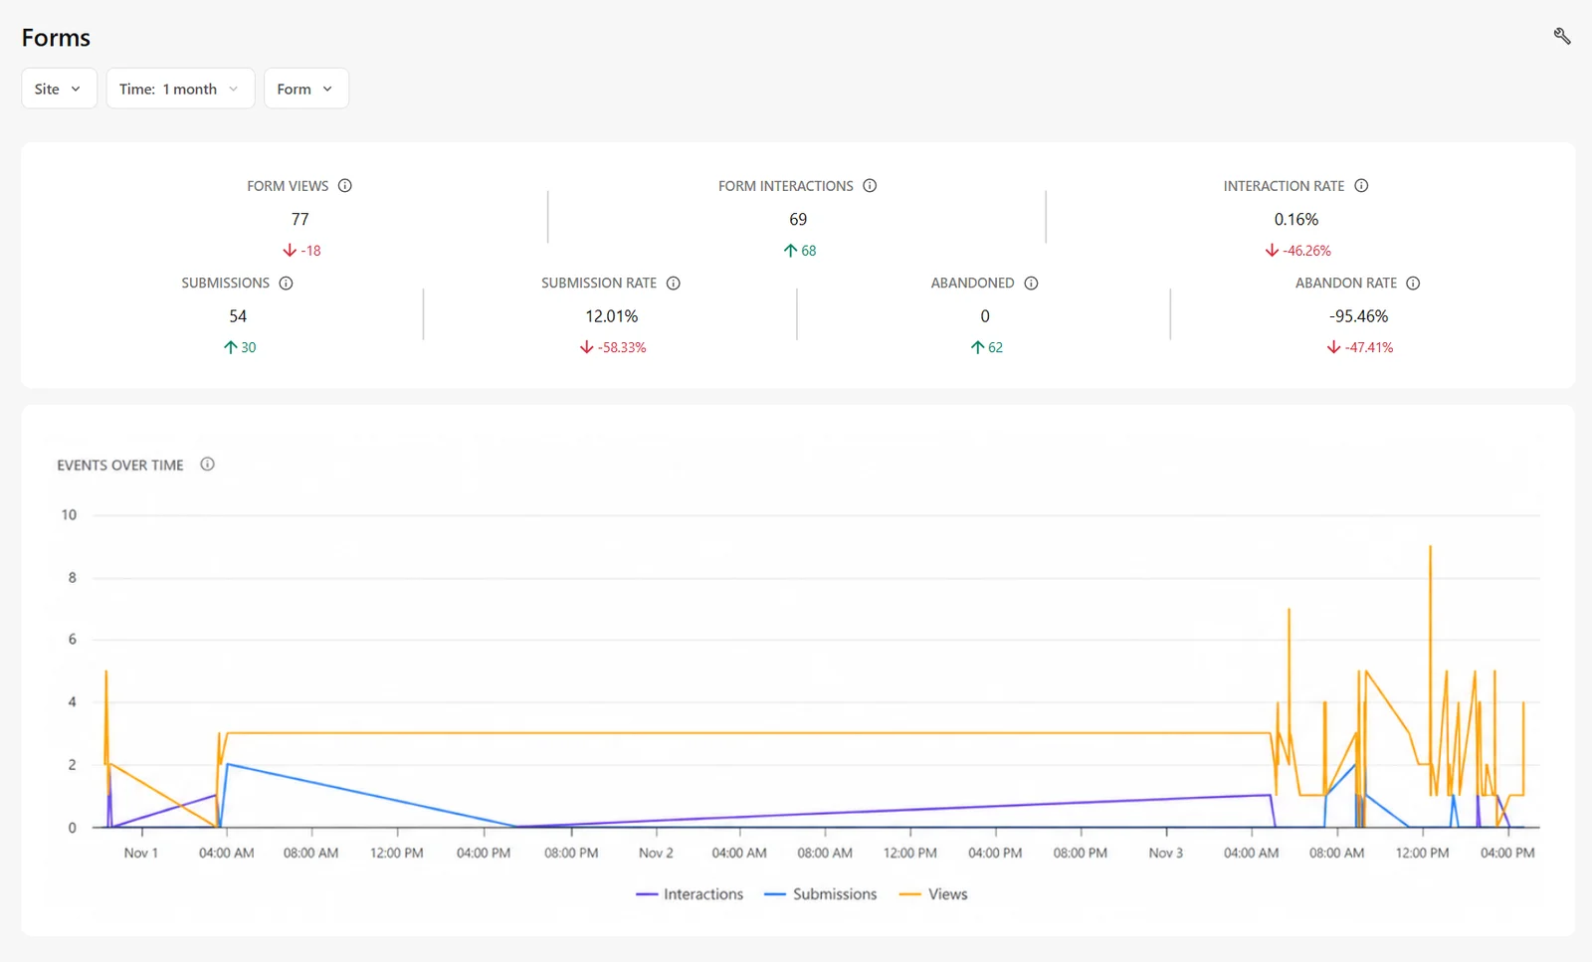Click the ABANDONED metric label
The width and height of the screenshot is (1592, 962).
point(973,284)
